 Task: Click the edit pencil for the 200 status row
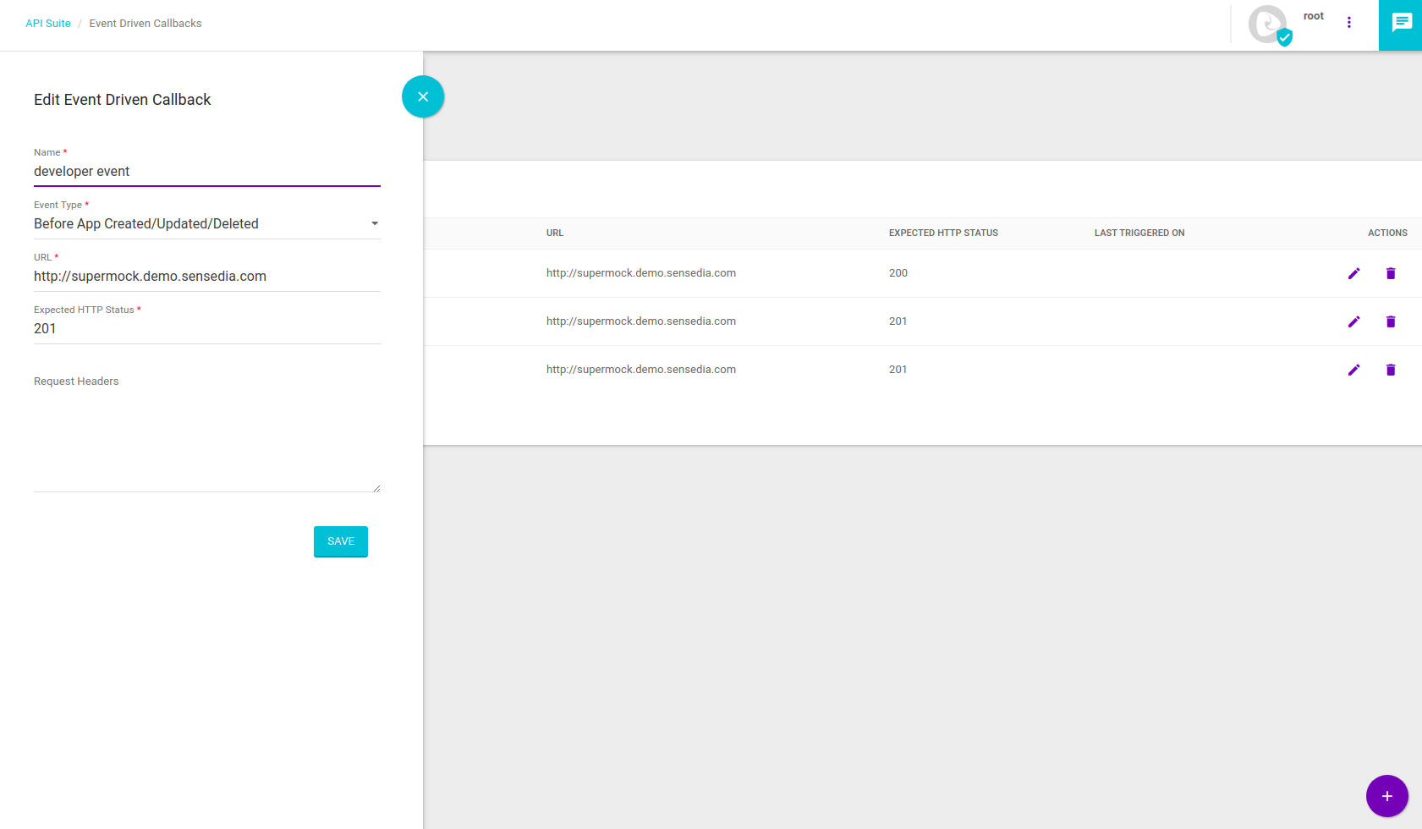pyautogui.click(x=1353, y=273)
